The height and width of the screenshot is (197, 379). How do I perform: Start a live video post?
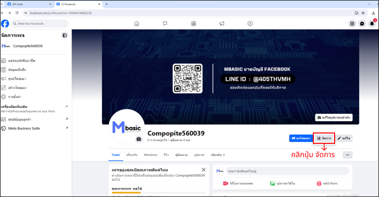coord(238,184)
